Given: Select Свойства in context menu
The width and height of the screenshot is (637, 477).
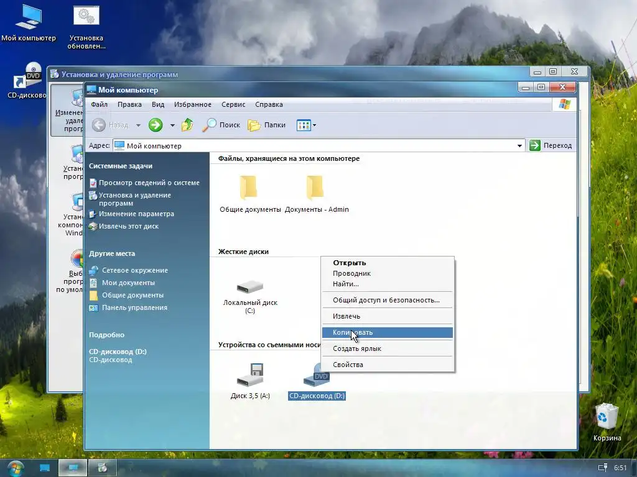Looking at the screenshot, I should (387, 365).
